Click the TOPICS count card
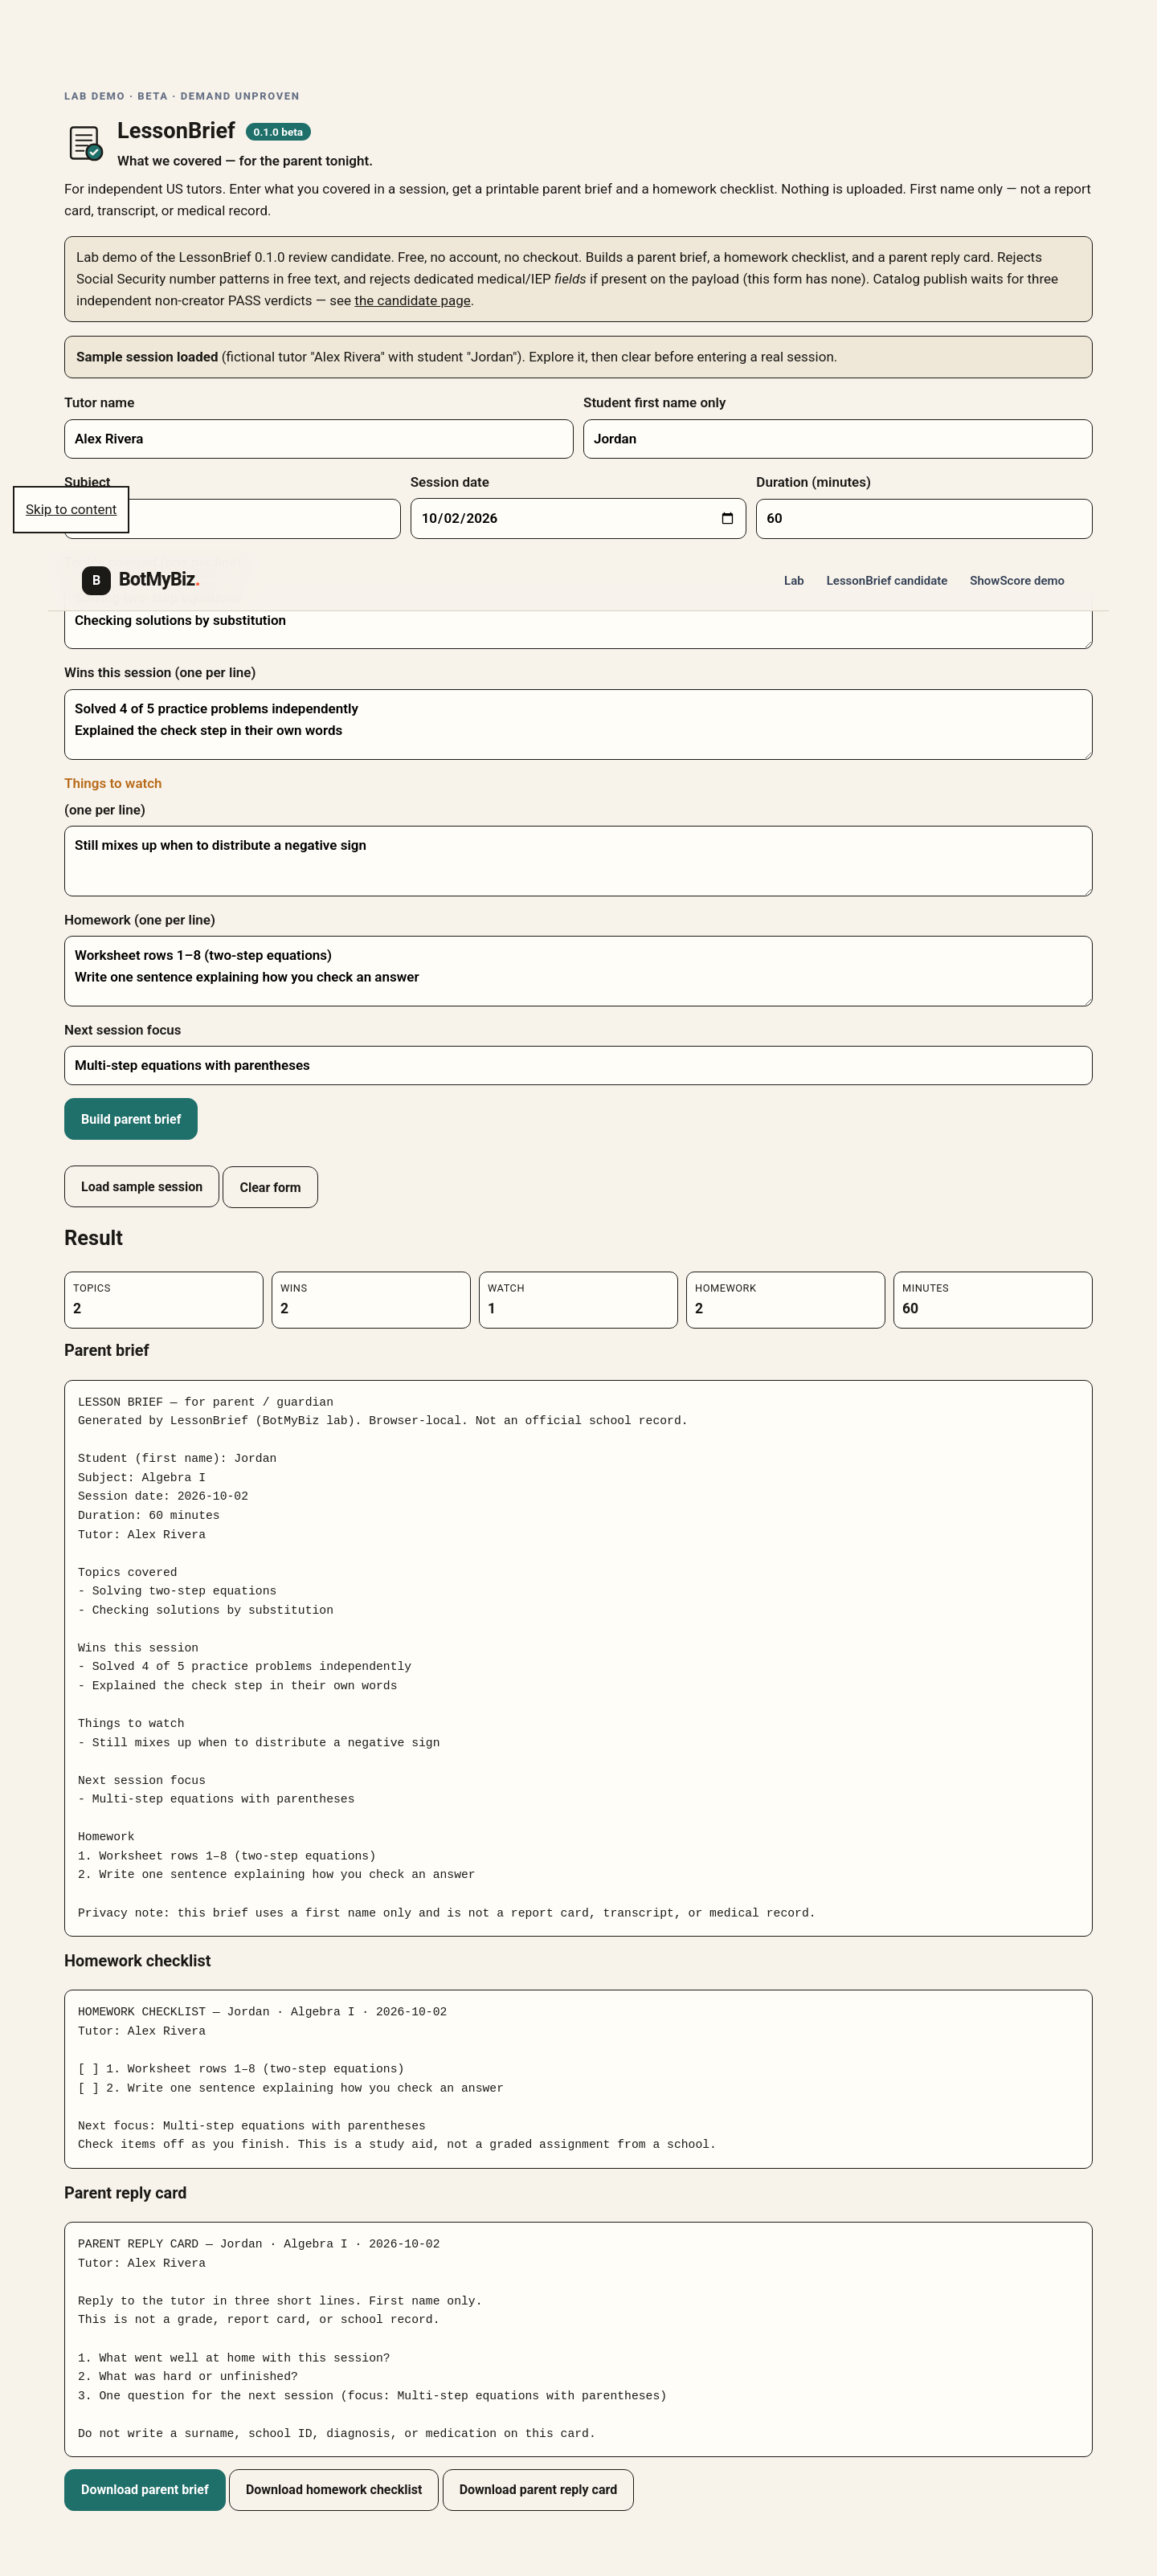 click(164, 1300)
